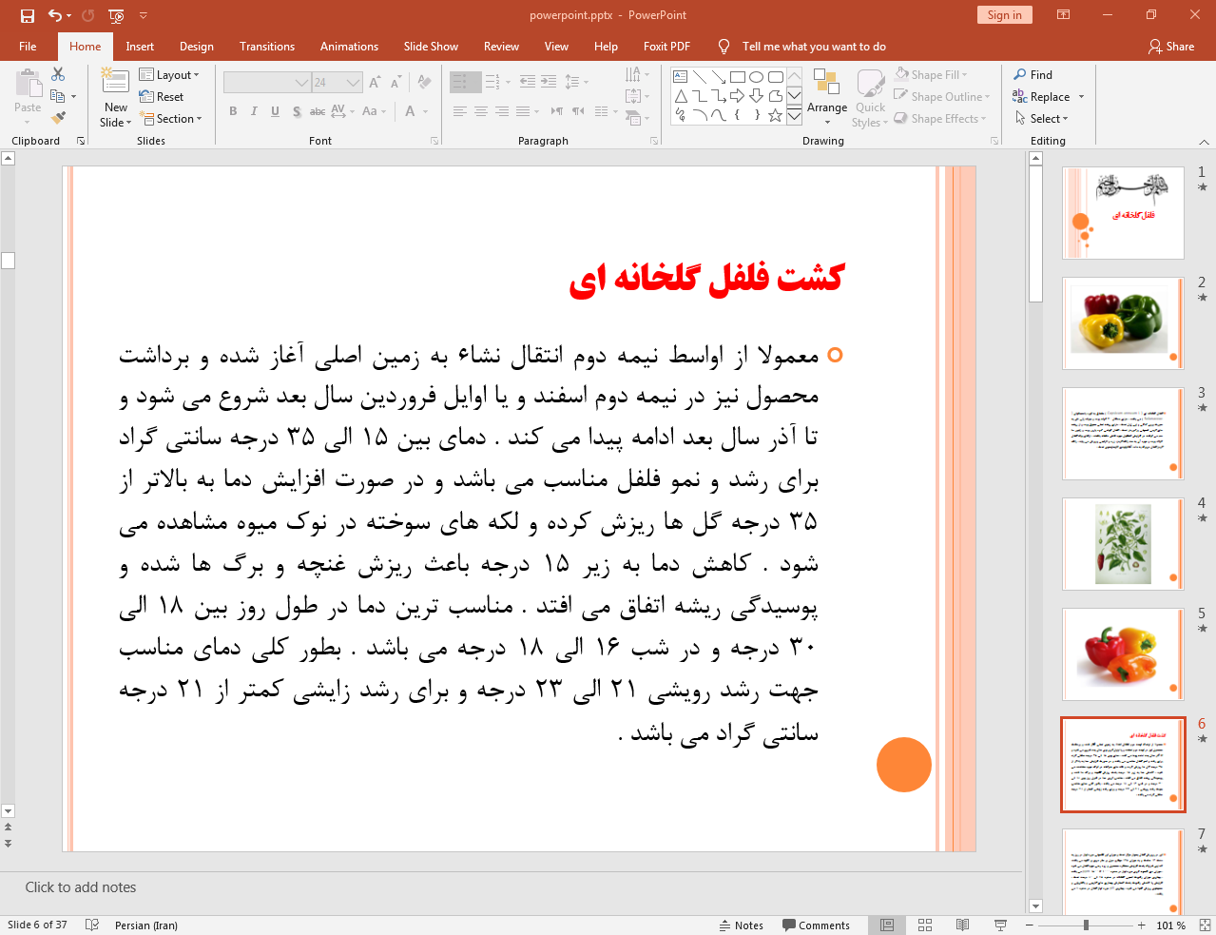Start Slide Show from status bar
This screenshot has width=1216, height=935.
tap(1000, 925)
